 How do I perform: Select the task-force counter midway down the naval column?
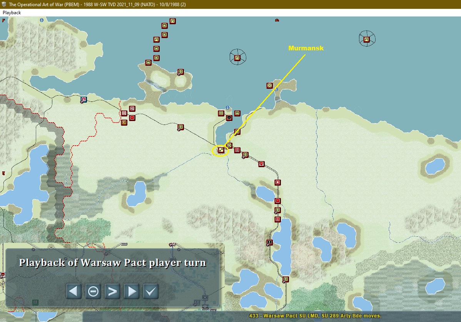click(x=156, y=39)
